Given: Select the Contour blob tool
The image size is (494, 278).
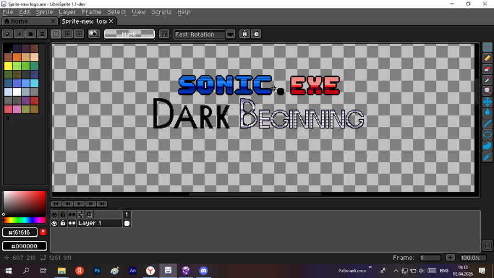Looking at the screenshot, I should tap(487, 146).
